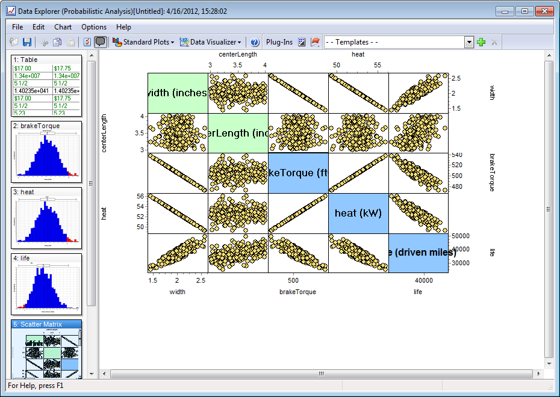Click the green plus add template icon
The width and height of the screenshot is (560, 397).
[481, 42]
